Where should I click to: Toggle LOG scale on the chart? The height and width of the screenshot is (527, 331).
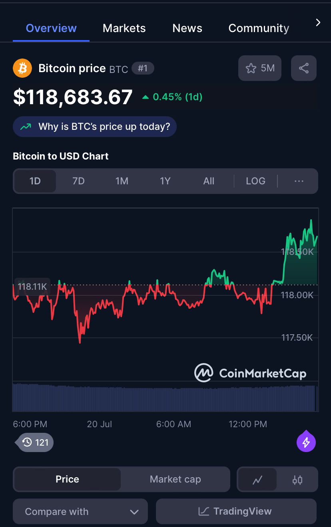(x=255, y=181)
